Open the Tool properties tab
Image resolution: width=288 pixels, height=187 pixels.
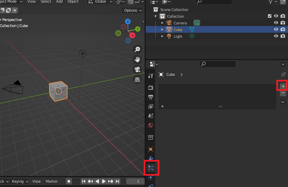(x=151, y=75)
